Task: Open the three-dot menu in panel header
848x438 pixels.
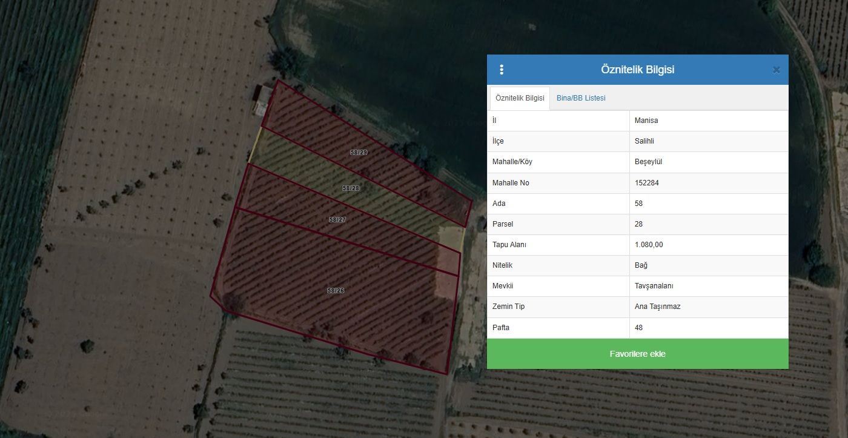Action: (502, 70)
